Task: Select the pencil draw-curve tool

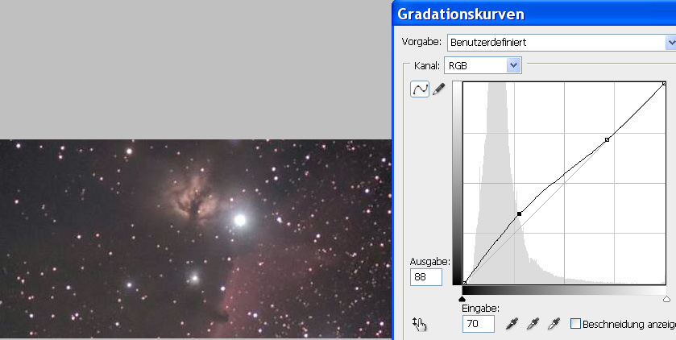Action: (x=438, y=89)
